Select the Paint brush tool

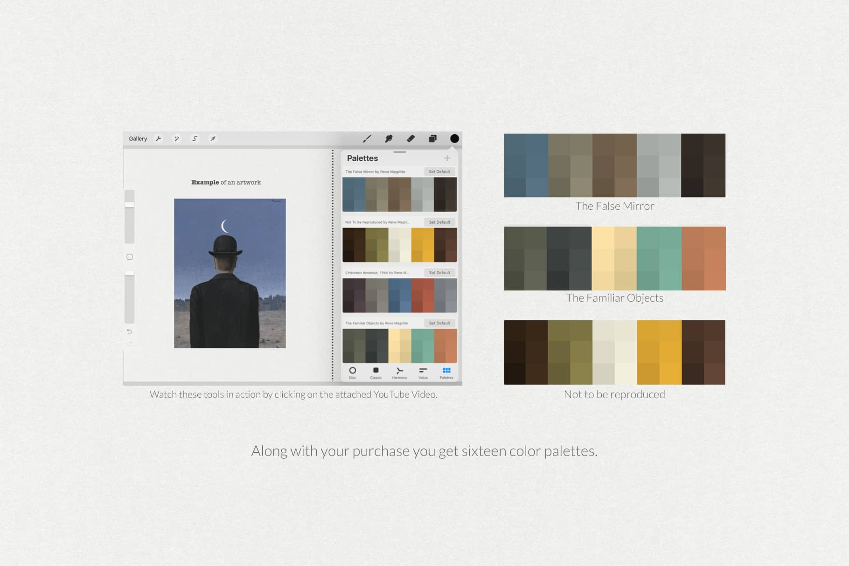click(367, 138)
